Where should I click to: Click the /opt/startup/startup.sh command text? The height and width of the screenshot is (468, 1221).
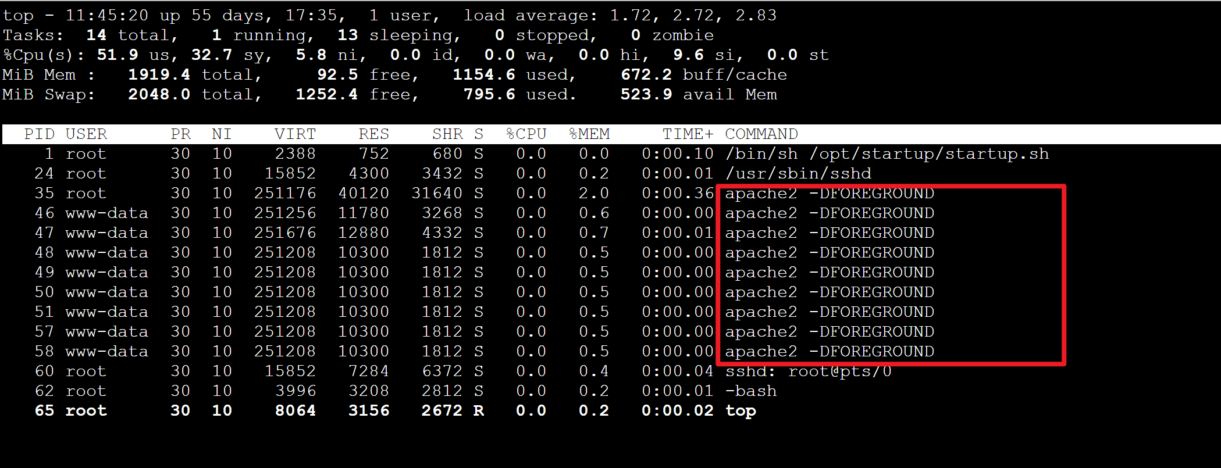pyautogui.click(x=929, y=154)
